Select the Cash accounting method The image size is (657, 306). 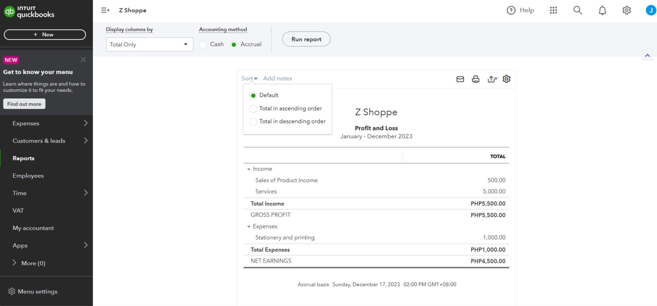coord(203,45)
